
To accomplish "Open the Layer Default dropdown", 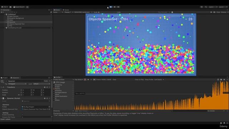I will (x=42, y=84).
